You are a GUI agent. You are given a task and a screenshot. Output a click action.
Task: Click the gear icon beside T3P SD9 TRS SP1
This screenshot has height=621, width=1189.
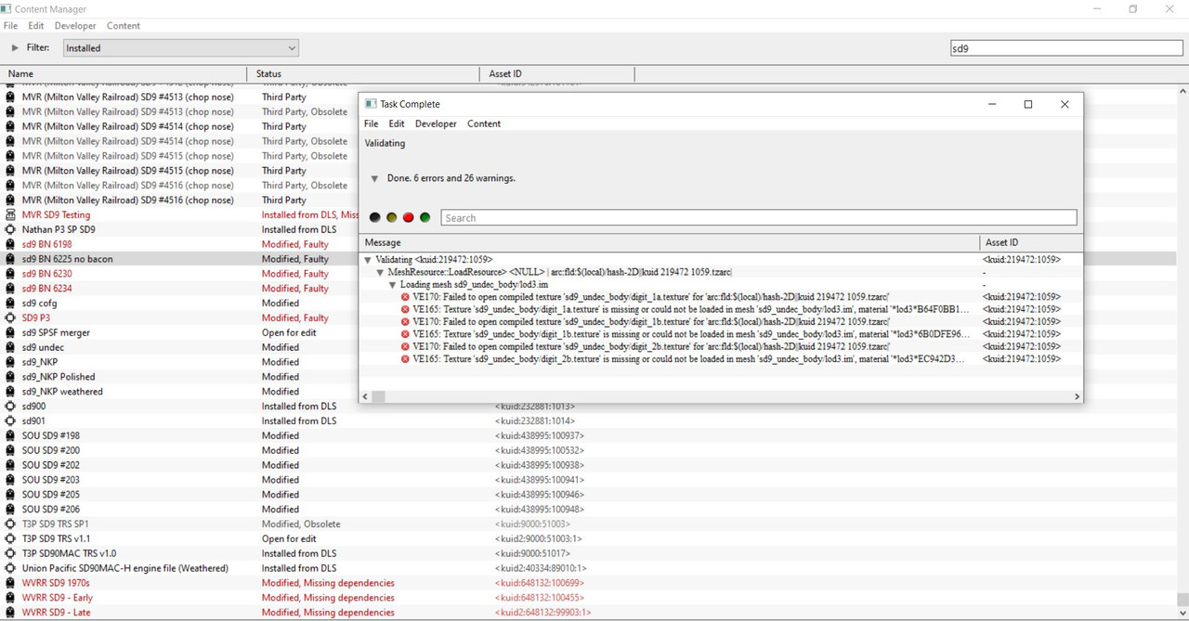10,524
